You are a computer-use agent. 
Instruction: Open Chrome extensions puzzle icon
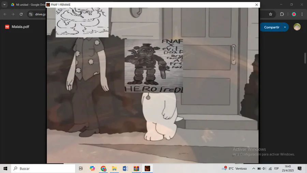point(282,14)
